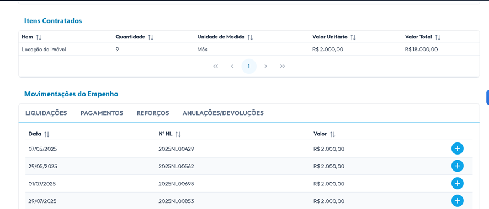Screen dimensions: 489x209
Task: Click the date 07/05/2025
Action: [x=42, y=148]
